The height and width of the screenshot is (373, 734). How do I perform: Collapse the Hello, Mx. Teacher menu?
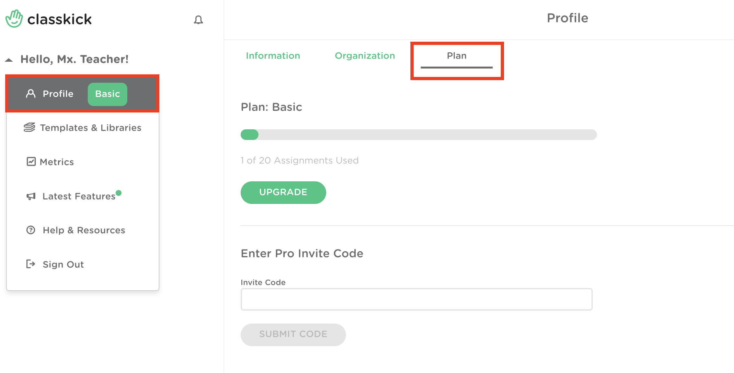[9, 59]
